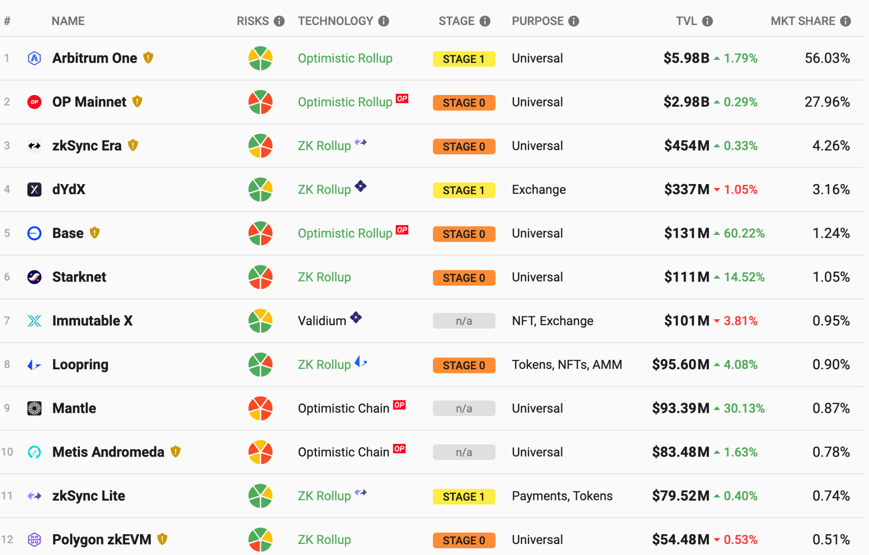This screenshot has height=555, width=869.
Task: Click the Purpose column info icon
Action: point(574,21)
